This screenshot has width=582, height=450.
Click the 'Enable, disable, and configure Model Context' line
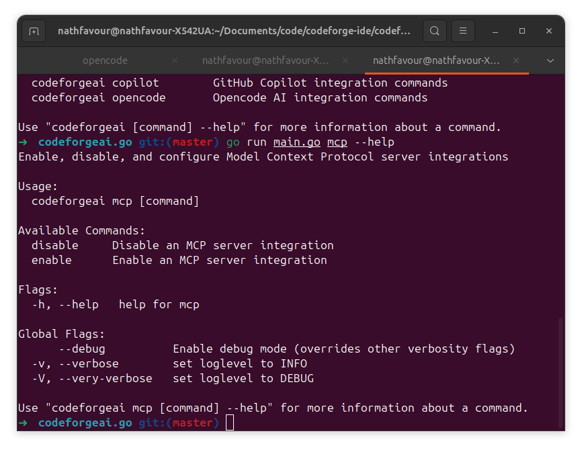263,156
